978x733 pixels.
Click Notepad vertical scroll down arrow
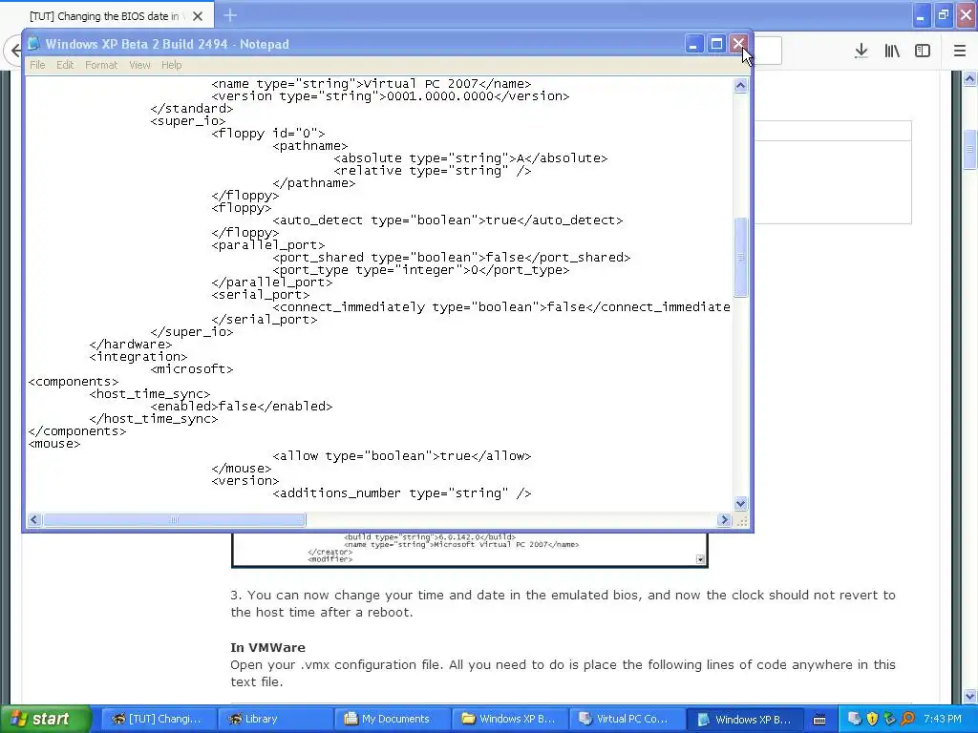coord(740,503)
